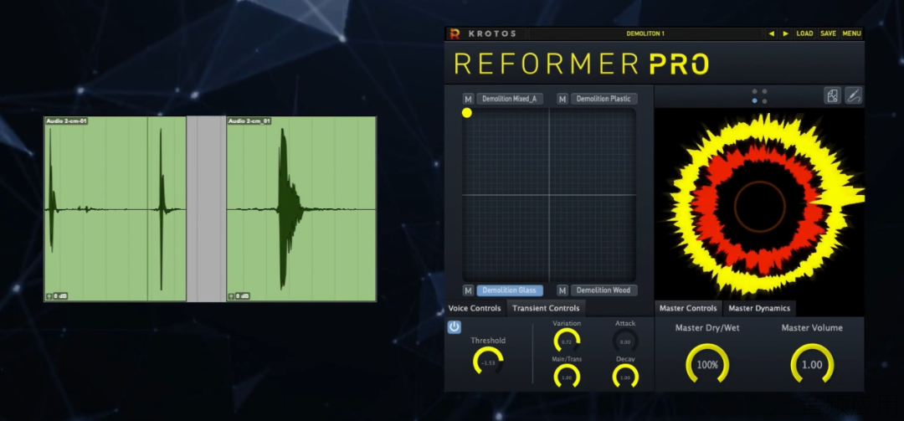Click the Master Volume knob
The image size is (904, 421).
point(812,364)
